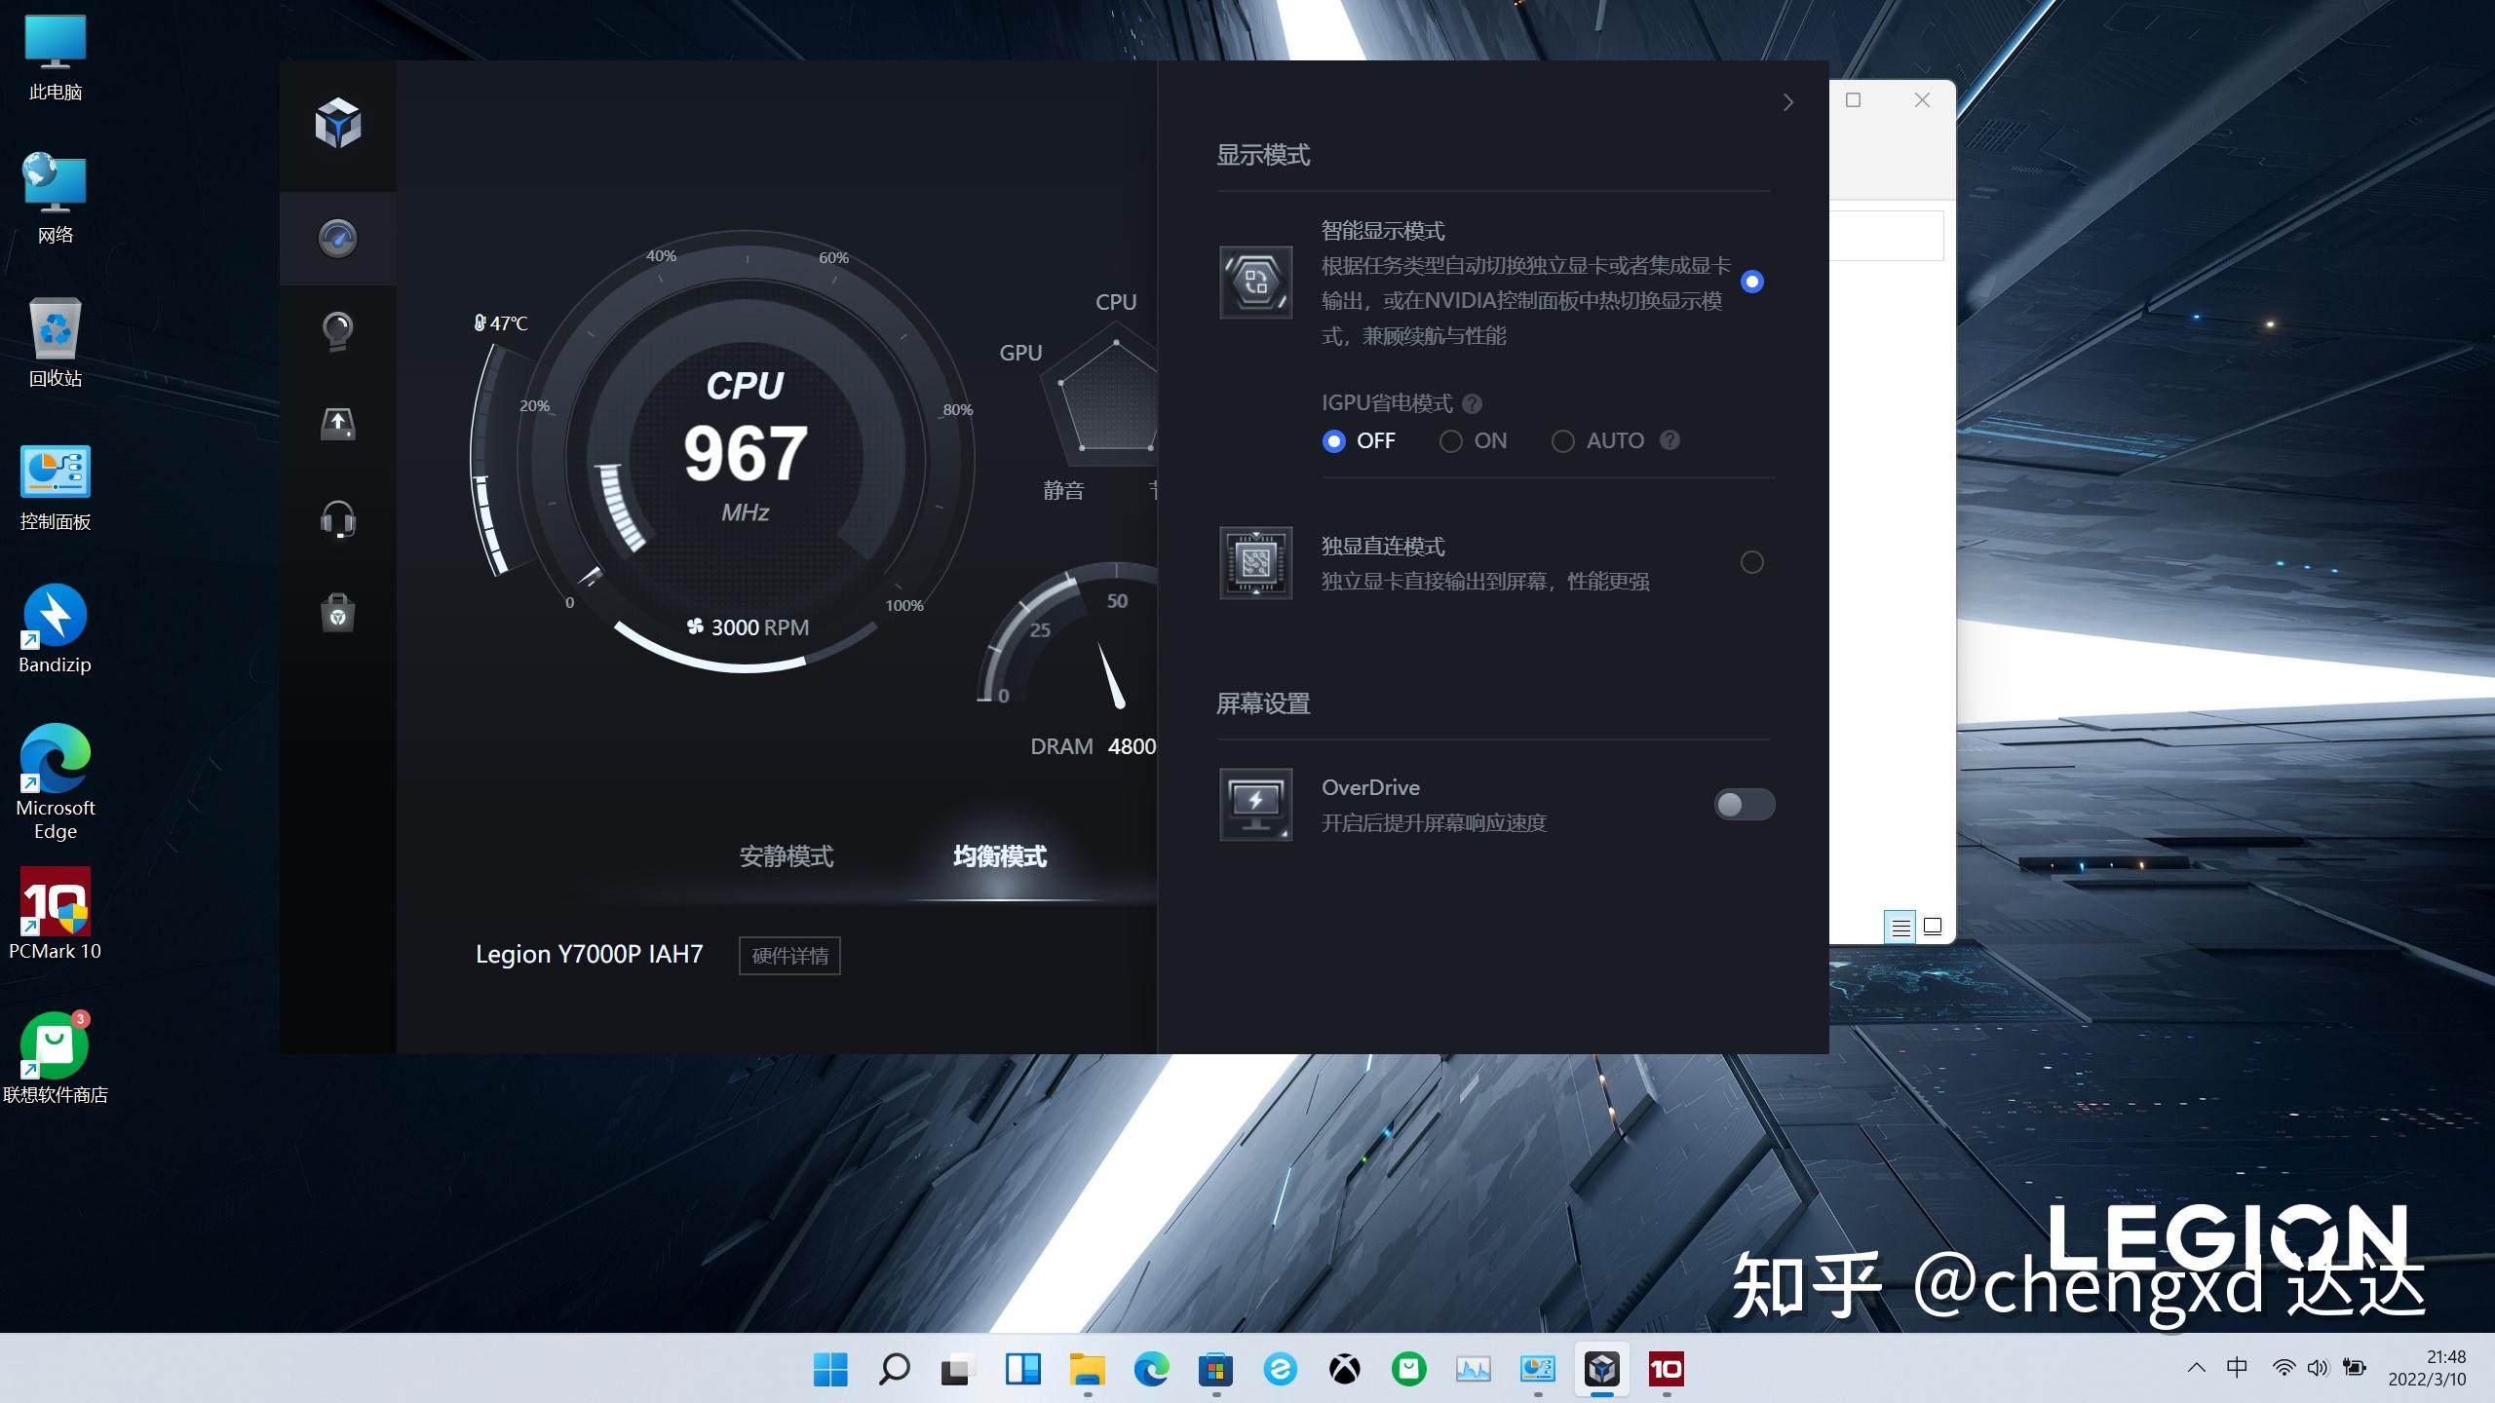Toggle the OverDrive switch
This screenshot has width=2495, height=1403.
coord(1744,805)
